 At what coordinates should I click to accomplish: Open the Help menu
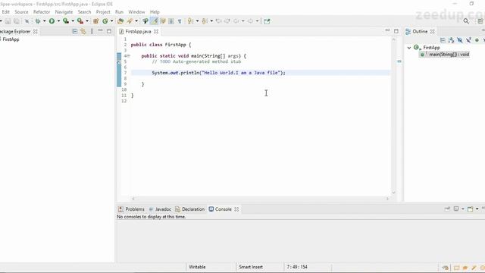coord(155,12)
